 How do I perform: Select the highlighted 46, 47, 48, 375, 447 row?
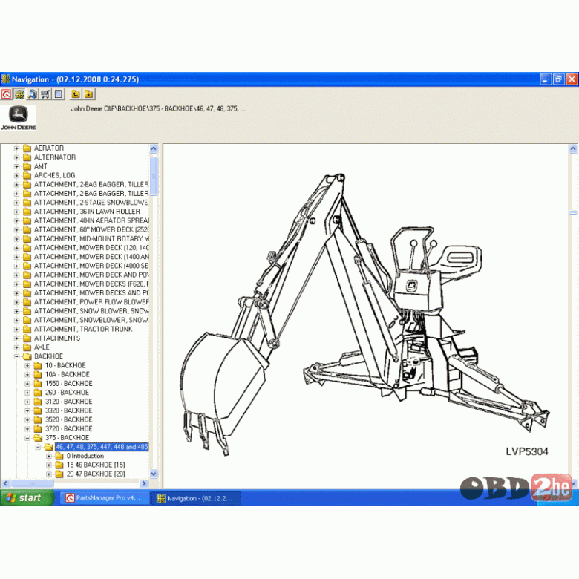click(102, 447)
